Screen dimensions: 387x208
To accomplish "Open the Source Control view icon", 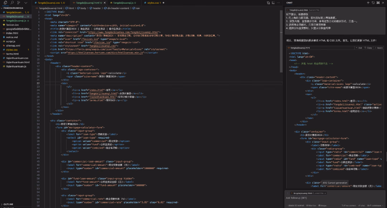I will [x=19, y=3].
